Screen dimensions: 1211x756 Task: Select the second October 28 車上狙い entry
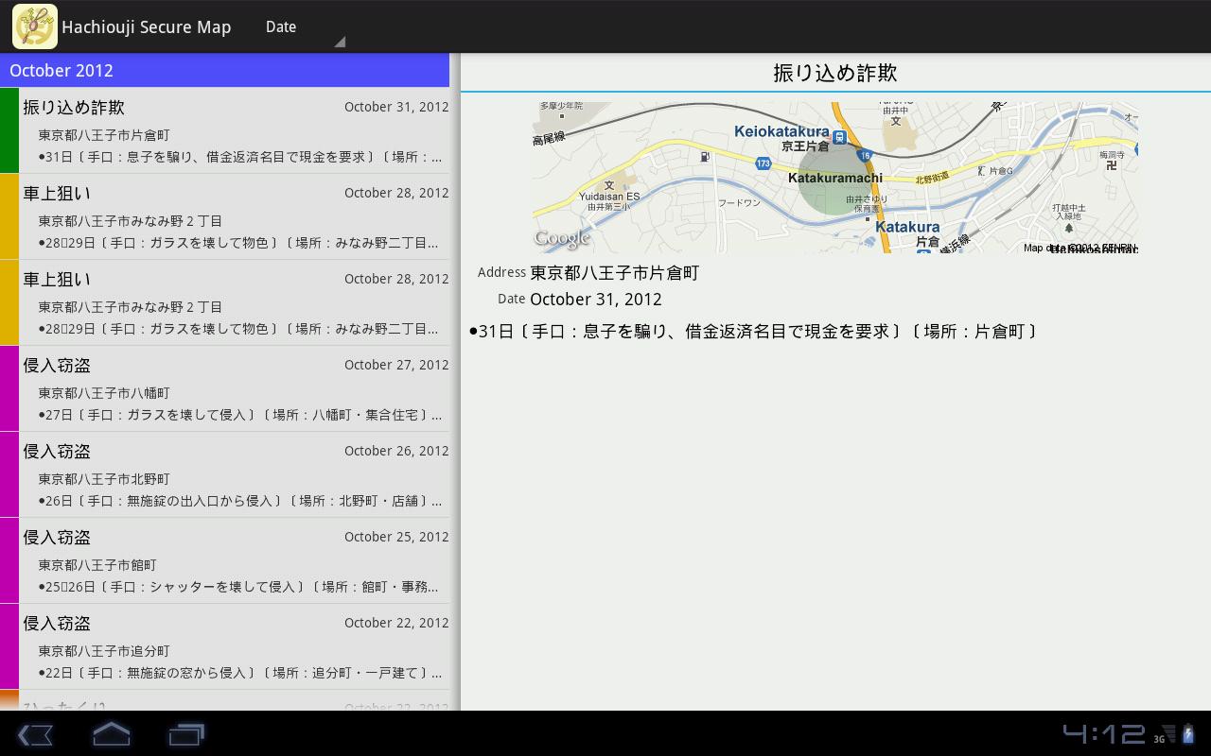click(x=234, y=302)
